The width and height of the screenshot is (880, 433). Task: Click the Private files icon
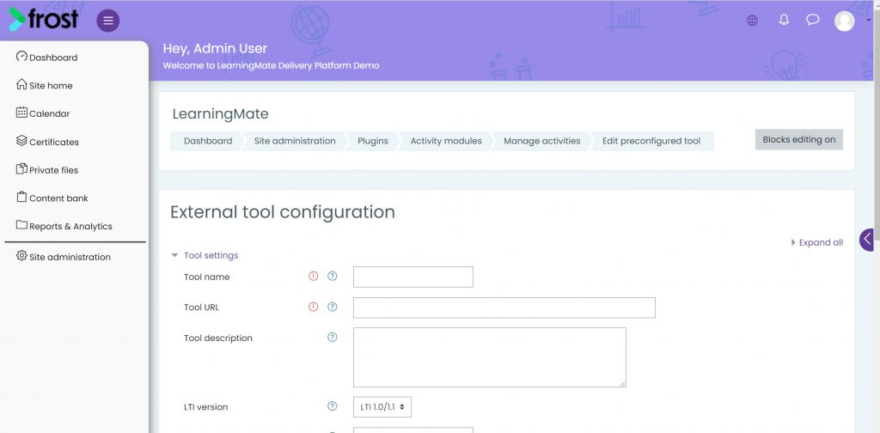[x=21, y=168]
